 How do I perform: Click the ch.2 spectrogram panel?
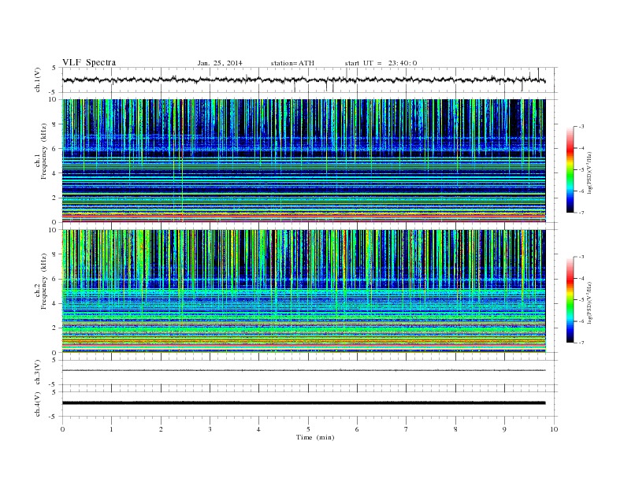pyautogui.click(x=304, y=291)
